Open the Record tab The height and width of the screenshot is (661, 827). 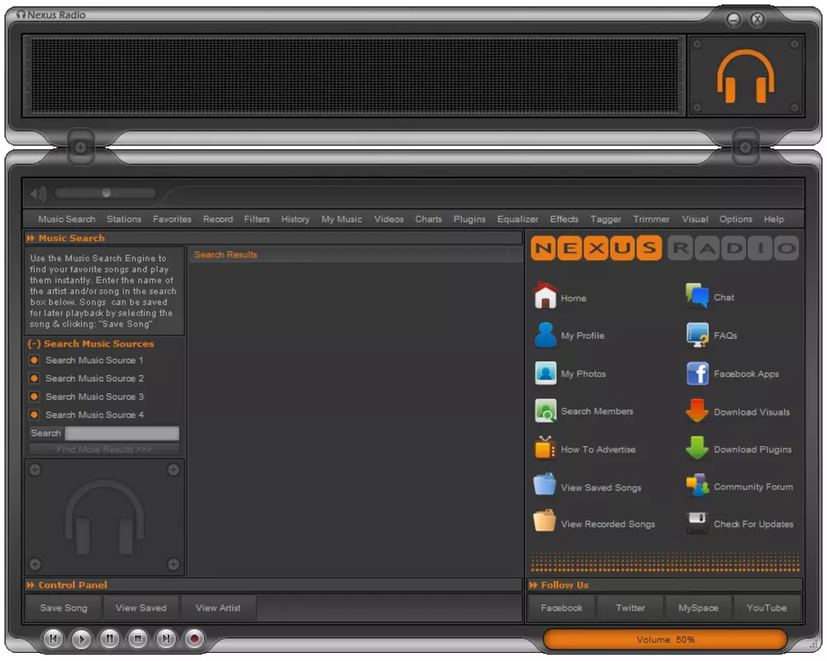[x=218, y=219]
